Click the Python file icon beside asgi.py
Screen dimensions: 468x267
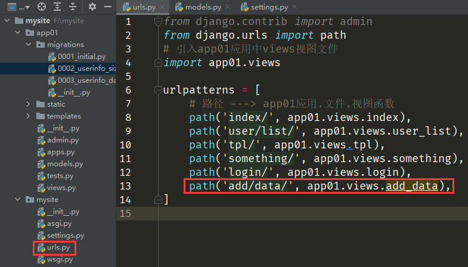pyautogui.click(x=41, y=223)
